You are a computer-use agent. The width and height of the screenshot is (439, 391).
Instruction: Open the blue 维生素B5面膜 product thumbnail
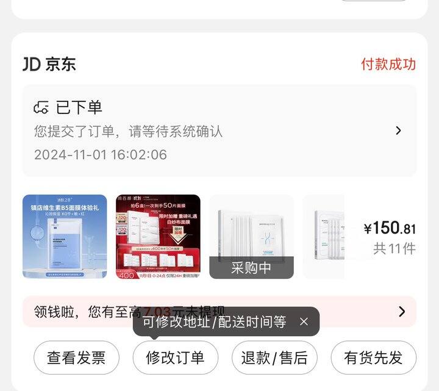[x=65, y=237]
